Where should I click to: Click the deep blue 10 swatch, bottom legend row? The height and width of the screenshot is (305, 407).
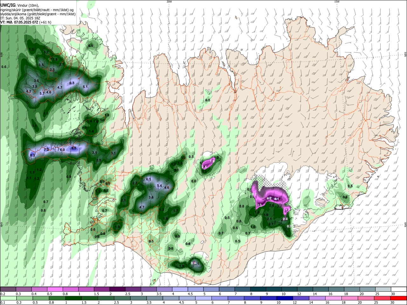tap(285, 298)
